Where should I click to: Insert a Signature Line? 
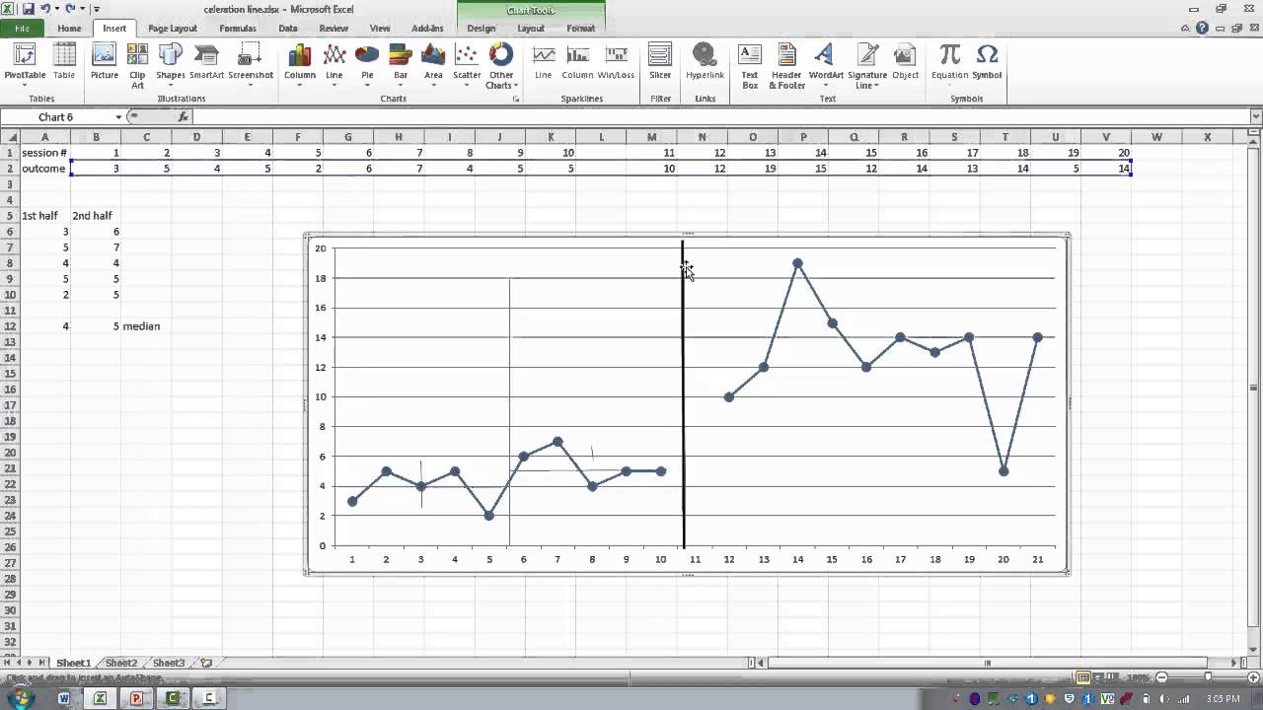click(x=867, y=65)
